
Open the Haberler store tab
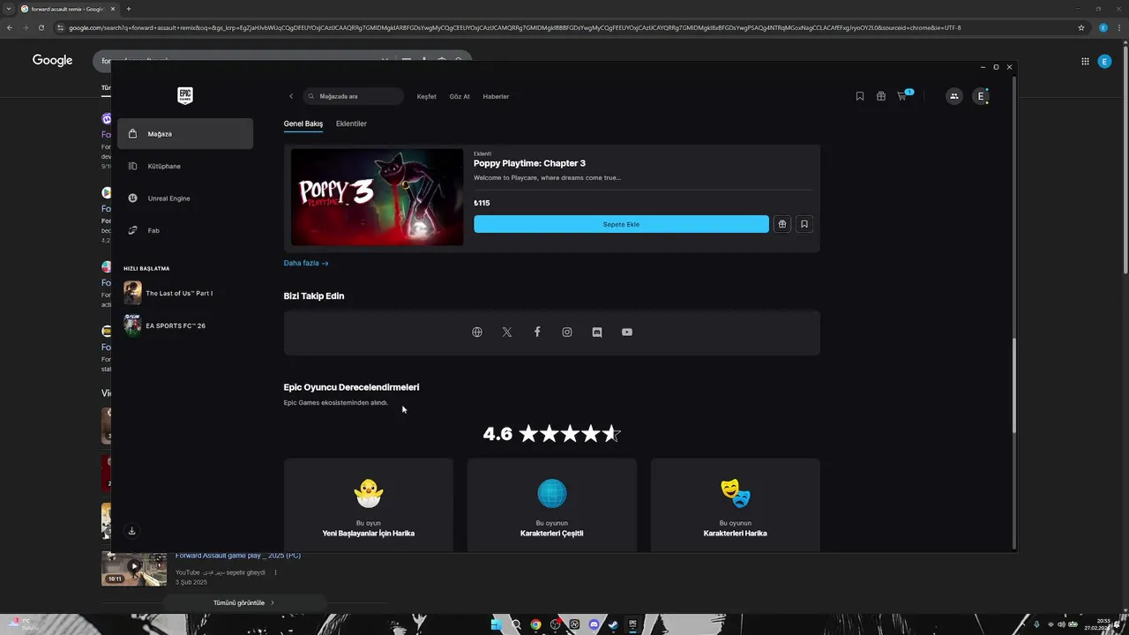coord(496,96)
